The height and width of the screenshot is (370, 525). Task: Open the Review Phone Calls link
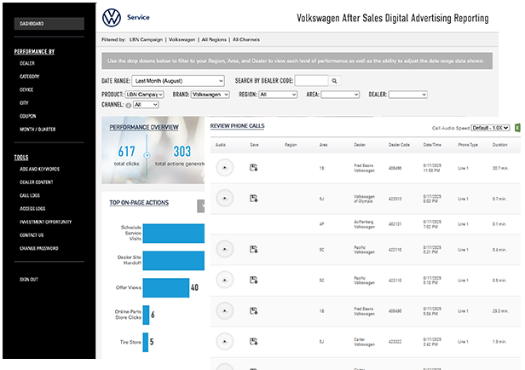(238, 126)
